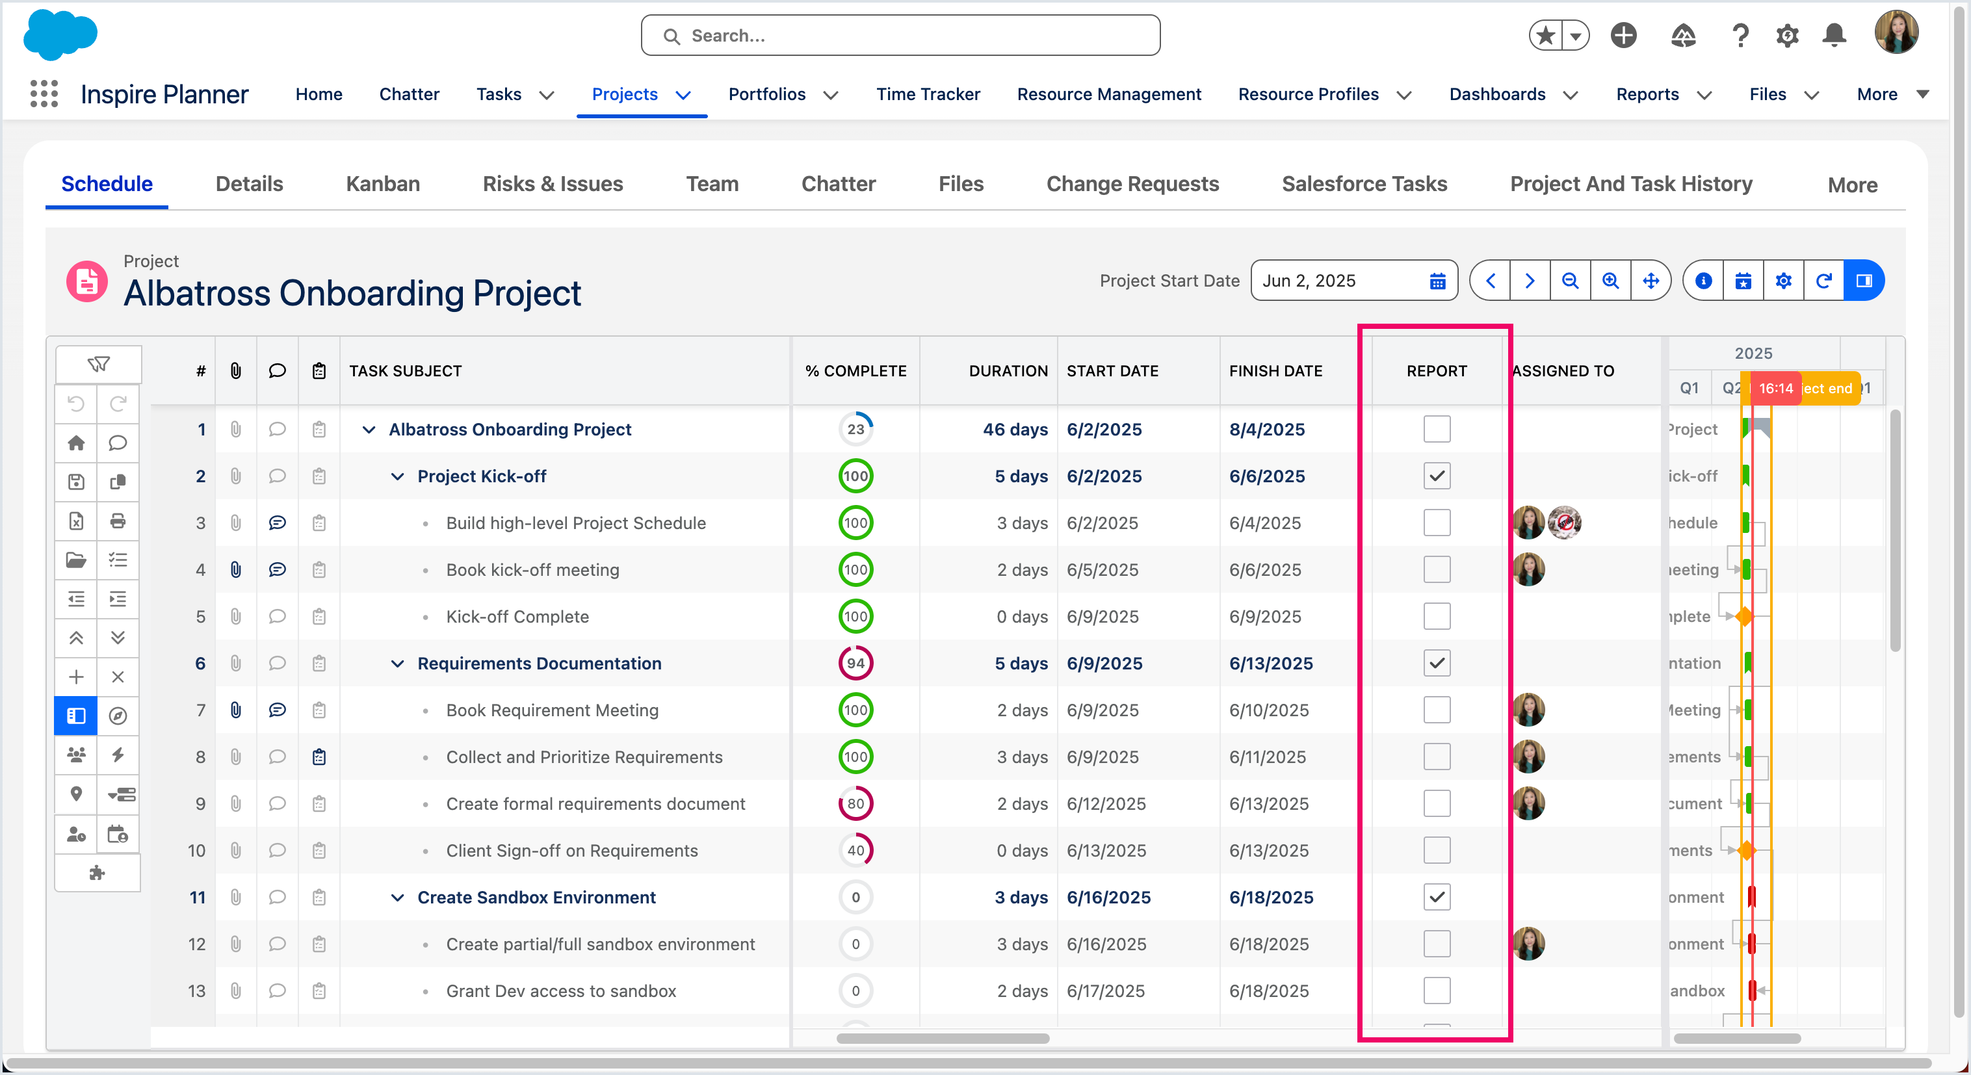Delete the task with the X icon
Screen dimensions: 1971x1075
118,677
